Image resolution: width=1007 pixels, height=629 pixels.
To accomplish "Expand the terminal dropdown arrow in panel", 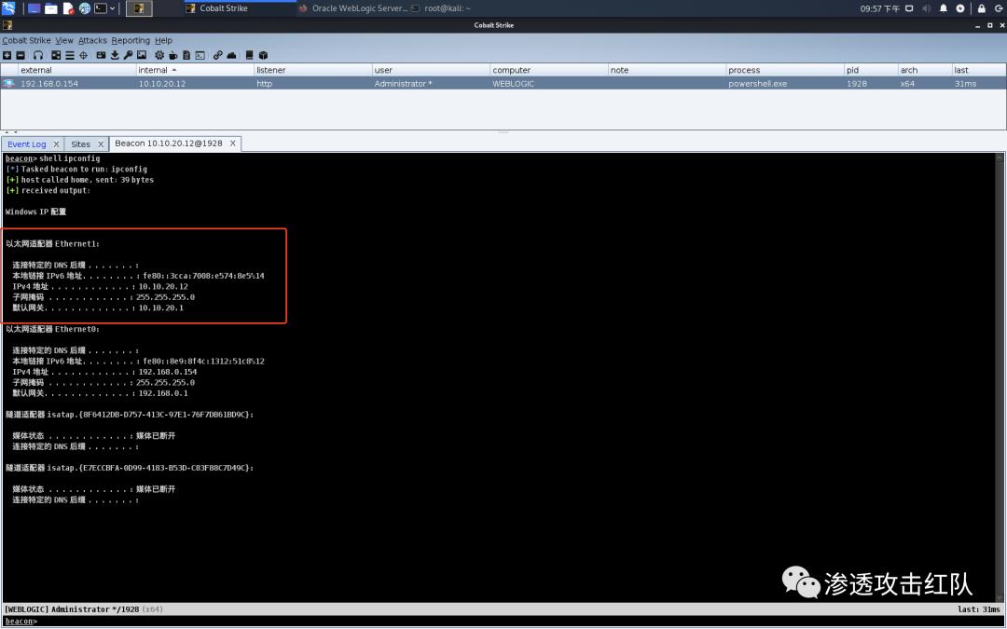I will [x=113, y=8].
